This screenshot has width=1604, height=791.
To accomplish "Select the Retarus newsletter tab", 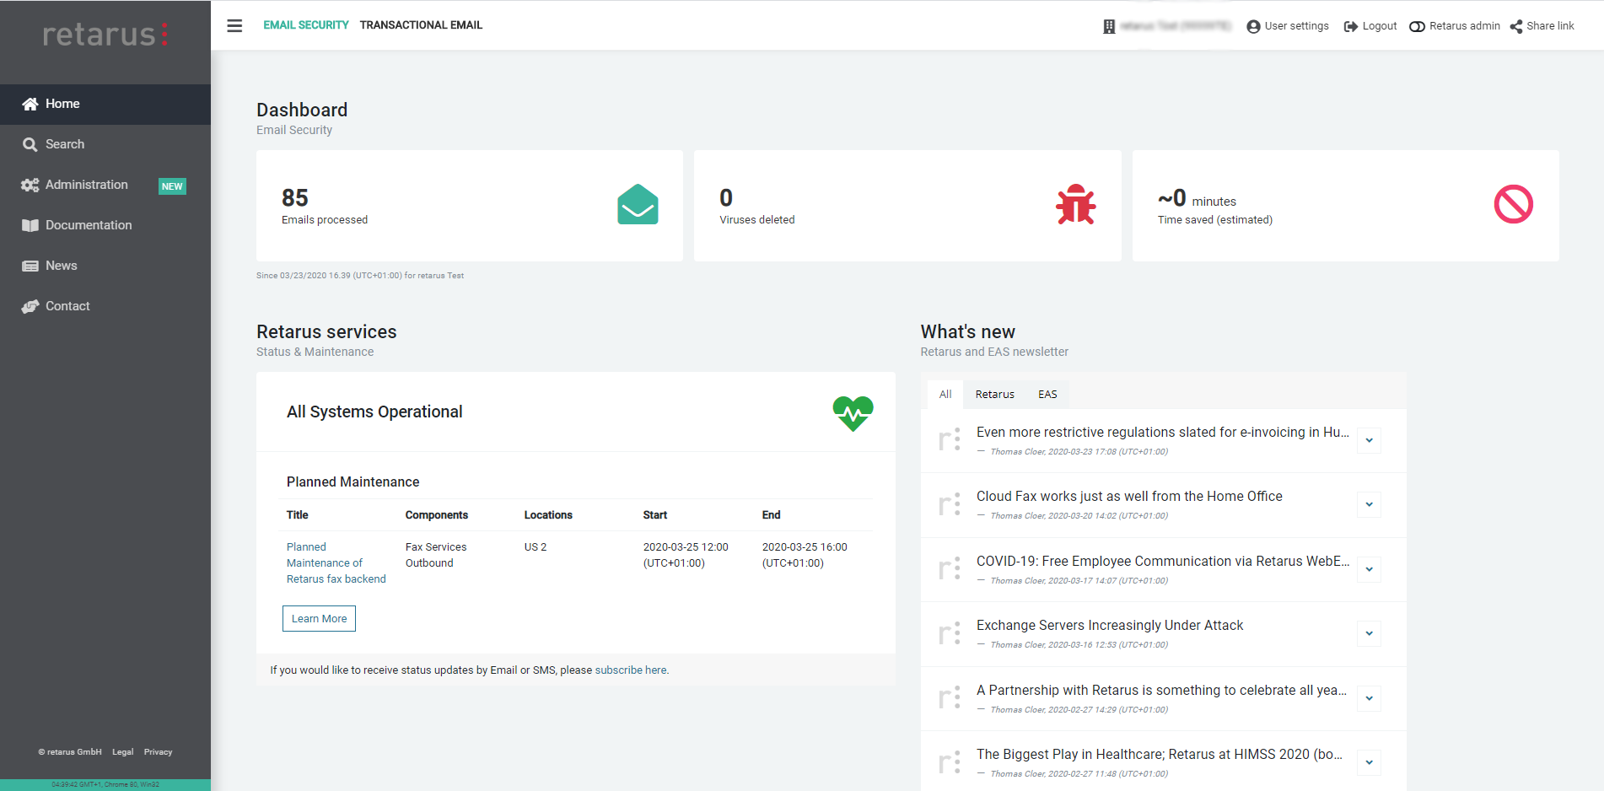I will click(995, 394).
